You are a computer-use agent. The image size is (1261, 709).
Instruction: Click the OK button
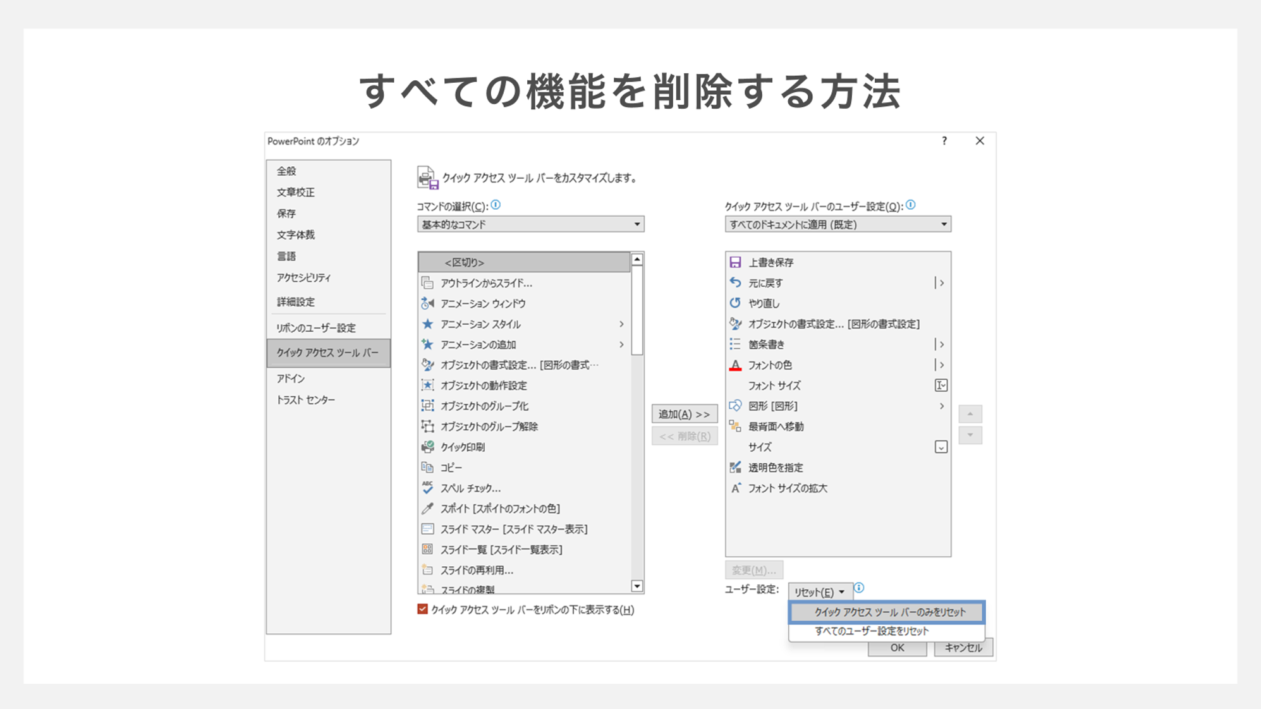897,648
